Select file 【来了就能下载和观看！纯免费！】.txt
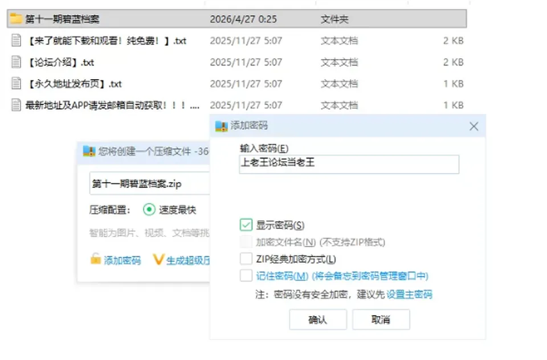The height and width of the screenshot is (360, 547). [106, 41]
